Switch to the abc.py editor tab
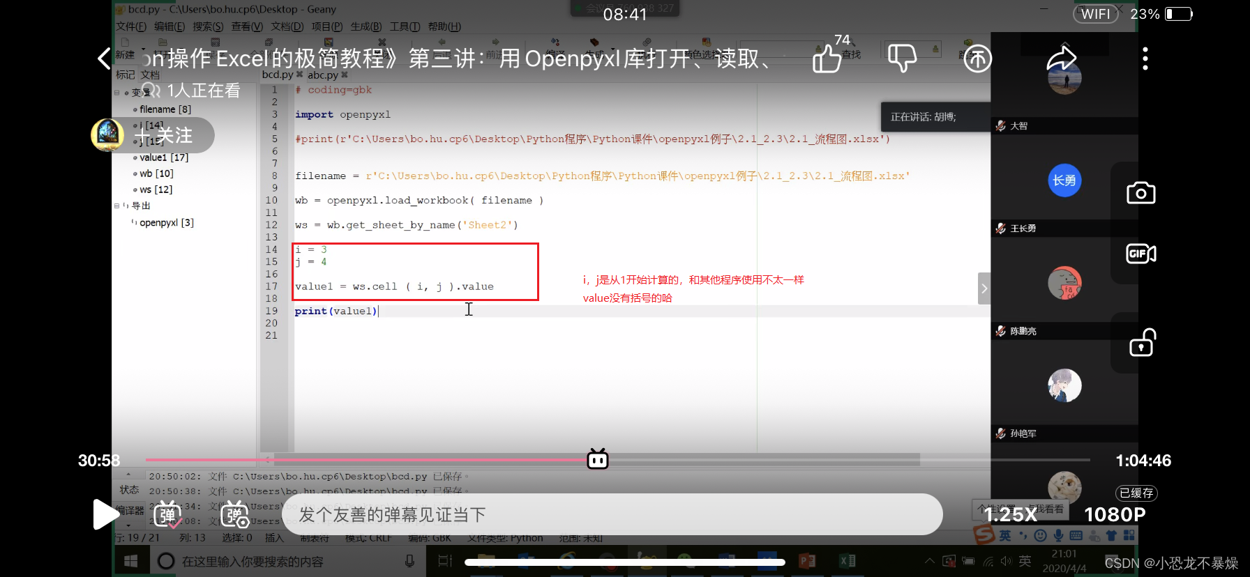This screenshot has width=1250, height=577. (323, 75)
